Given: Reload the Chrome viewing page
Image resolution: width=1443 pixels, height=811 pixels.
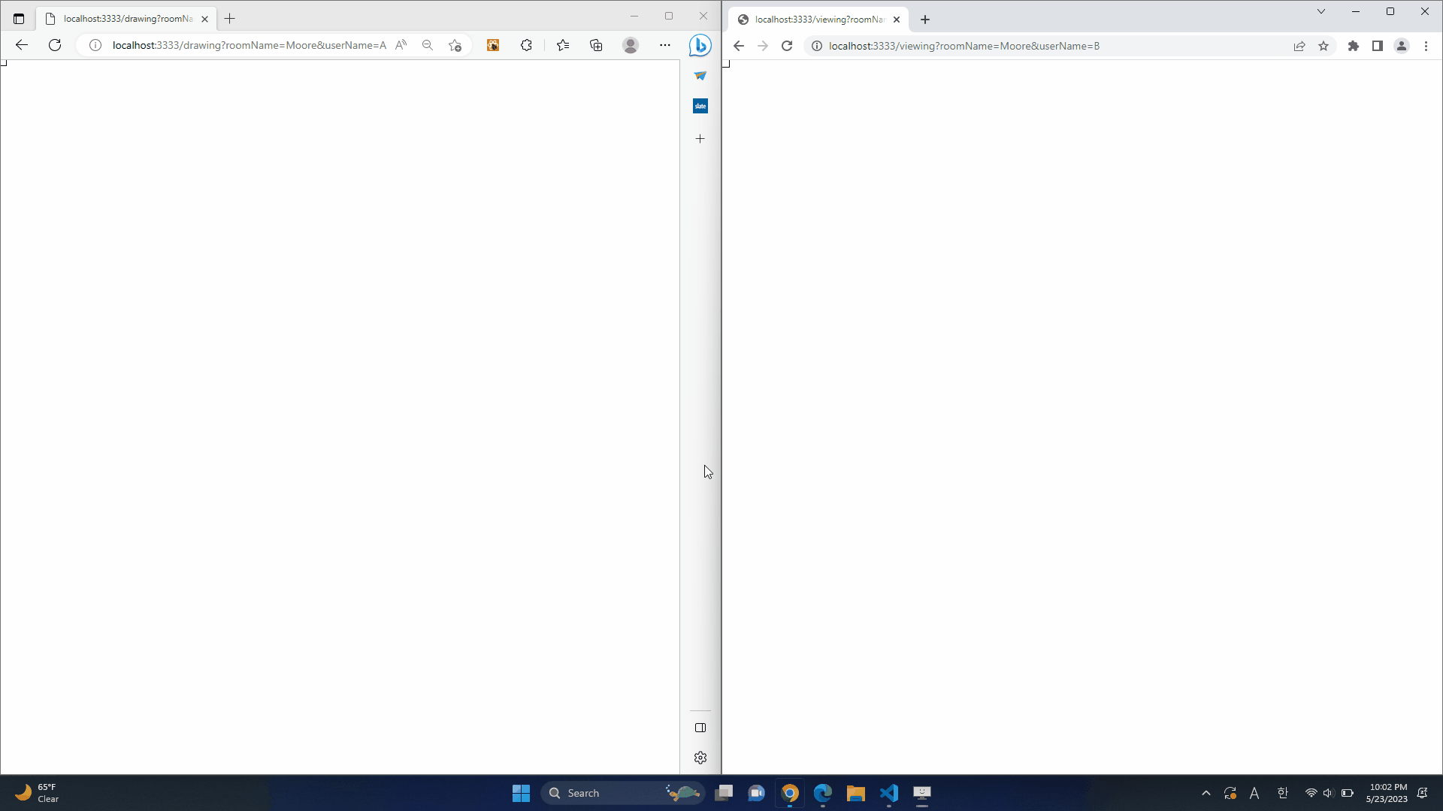Looking at the screenshot, I should click(x=787, y=46).
